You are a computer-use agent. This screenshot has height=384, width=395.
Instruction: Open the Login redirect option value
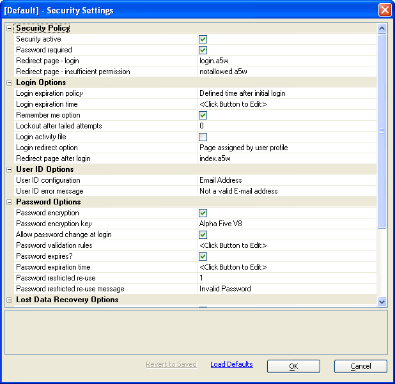[x=287, y=148]
